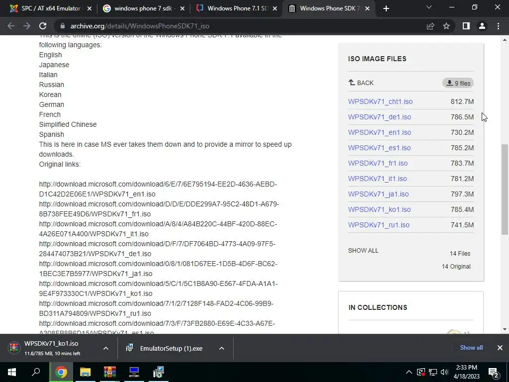This screenshot has width=509, height=382.
Task: Share this page icon in address bar
Action: coord(430,26)
